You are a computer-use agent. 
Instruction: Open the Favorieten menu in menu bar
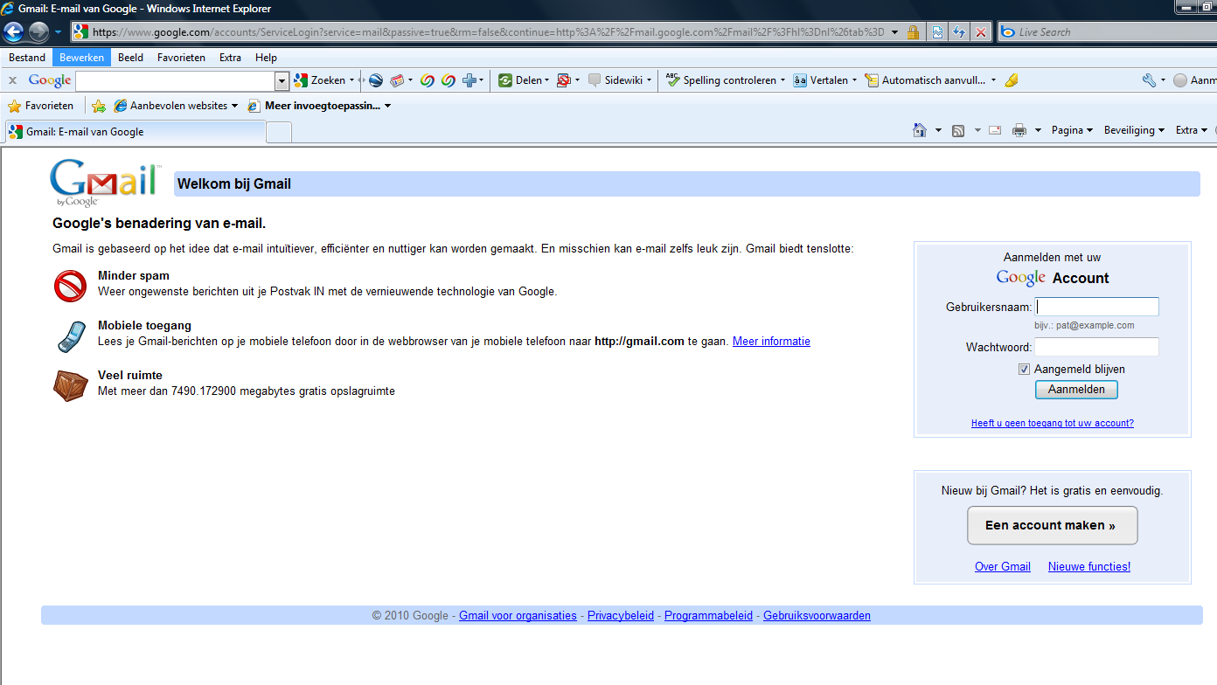[181, 58]
